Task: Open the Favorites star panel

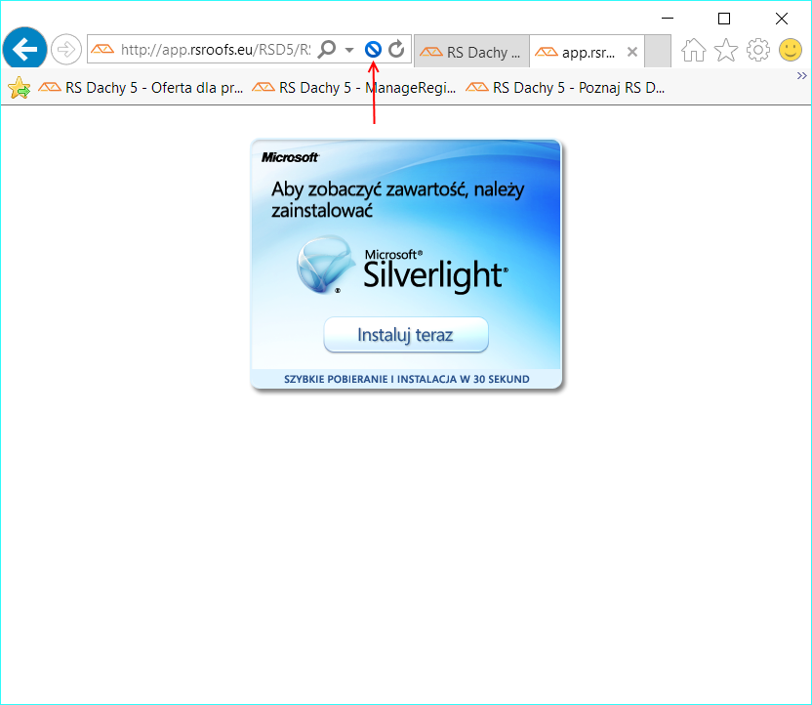Action: [x=726, y=50]
